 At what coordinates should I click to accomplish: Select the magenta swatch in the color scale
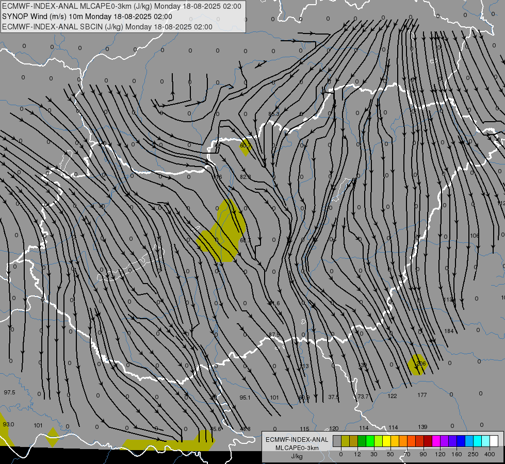coord(436,441)
